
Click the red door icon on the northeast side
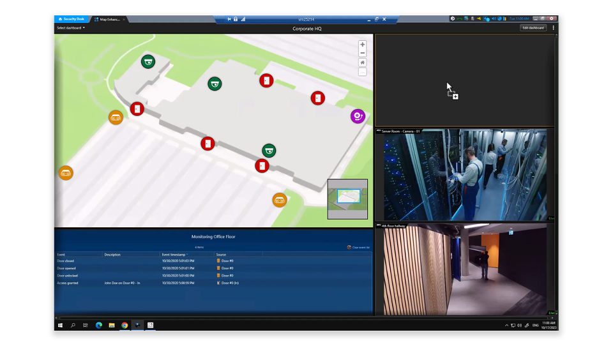click(x=318, y=98)
